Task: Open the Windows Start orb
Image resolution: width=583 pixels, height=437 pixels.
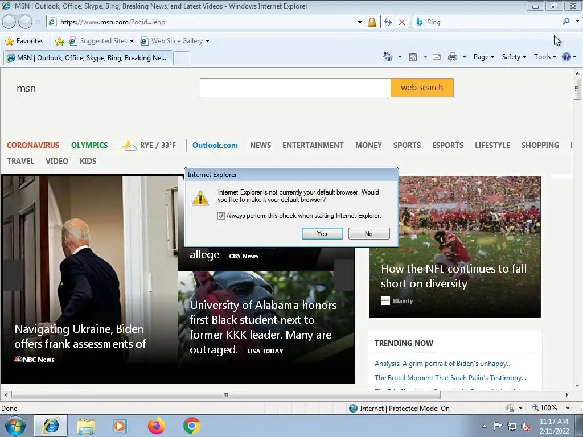Action: click(15, 426)
